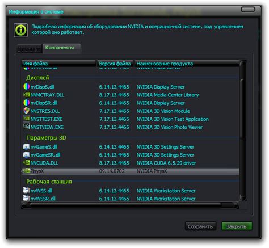Screen dimensions: 269x248
Task: Select the nvDispSR.dll file name
Action: pos(44,103)
